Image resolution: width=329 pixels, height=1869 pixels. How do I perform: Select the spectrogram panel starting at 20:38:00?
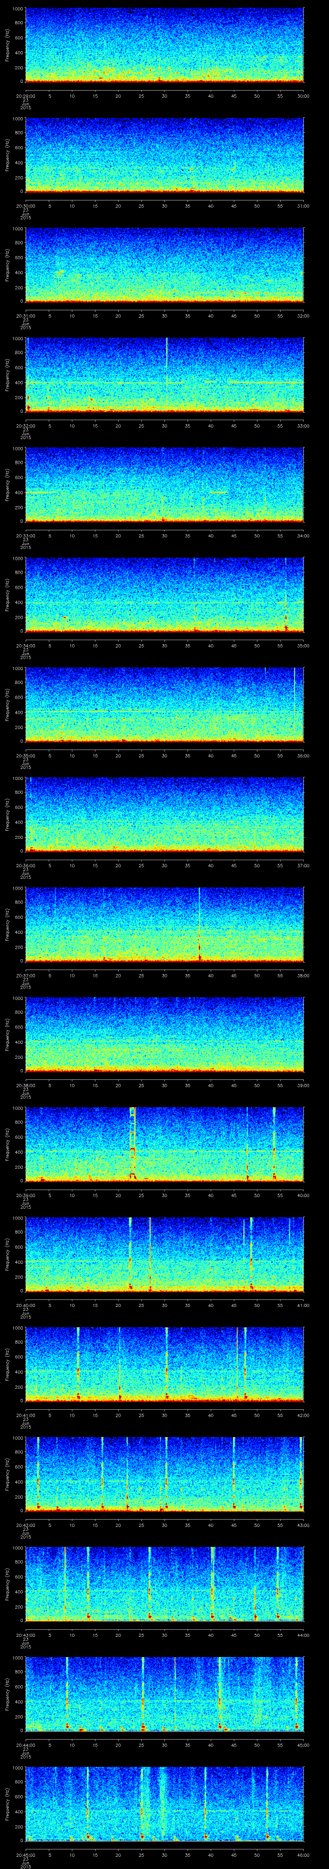(x=164, y=1034)
